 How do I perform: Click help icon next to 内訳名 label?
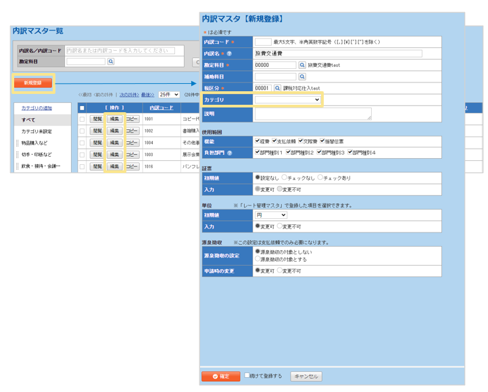(229, 54)
